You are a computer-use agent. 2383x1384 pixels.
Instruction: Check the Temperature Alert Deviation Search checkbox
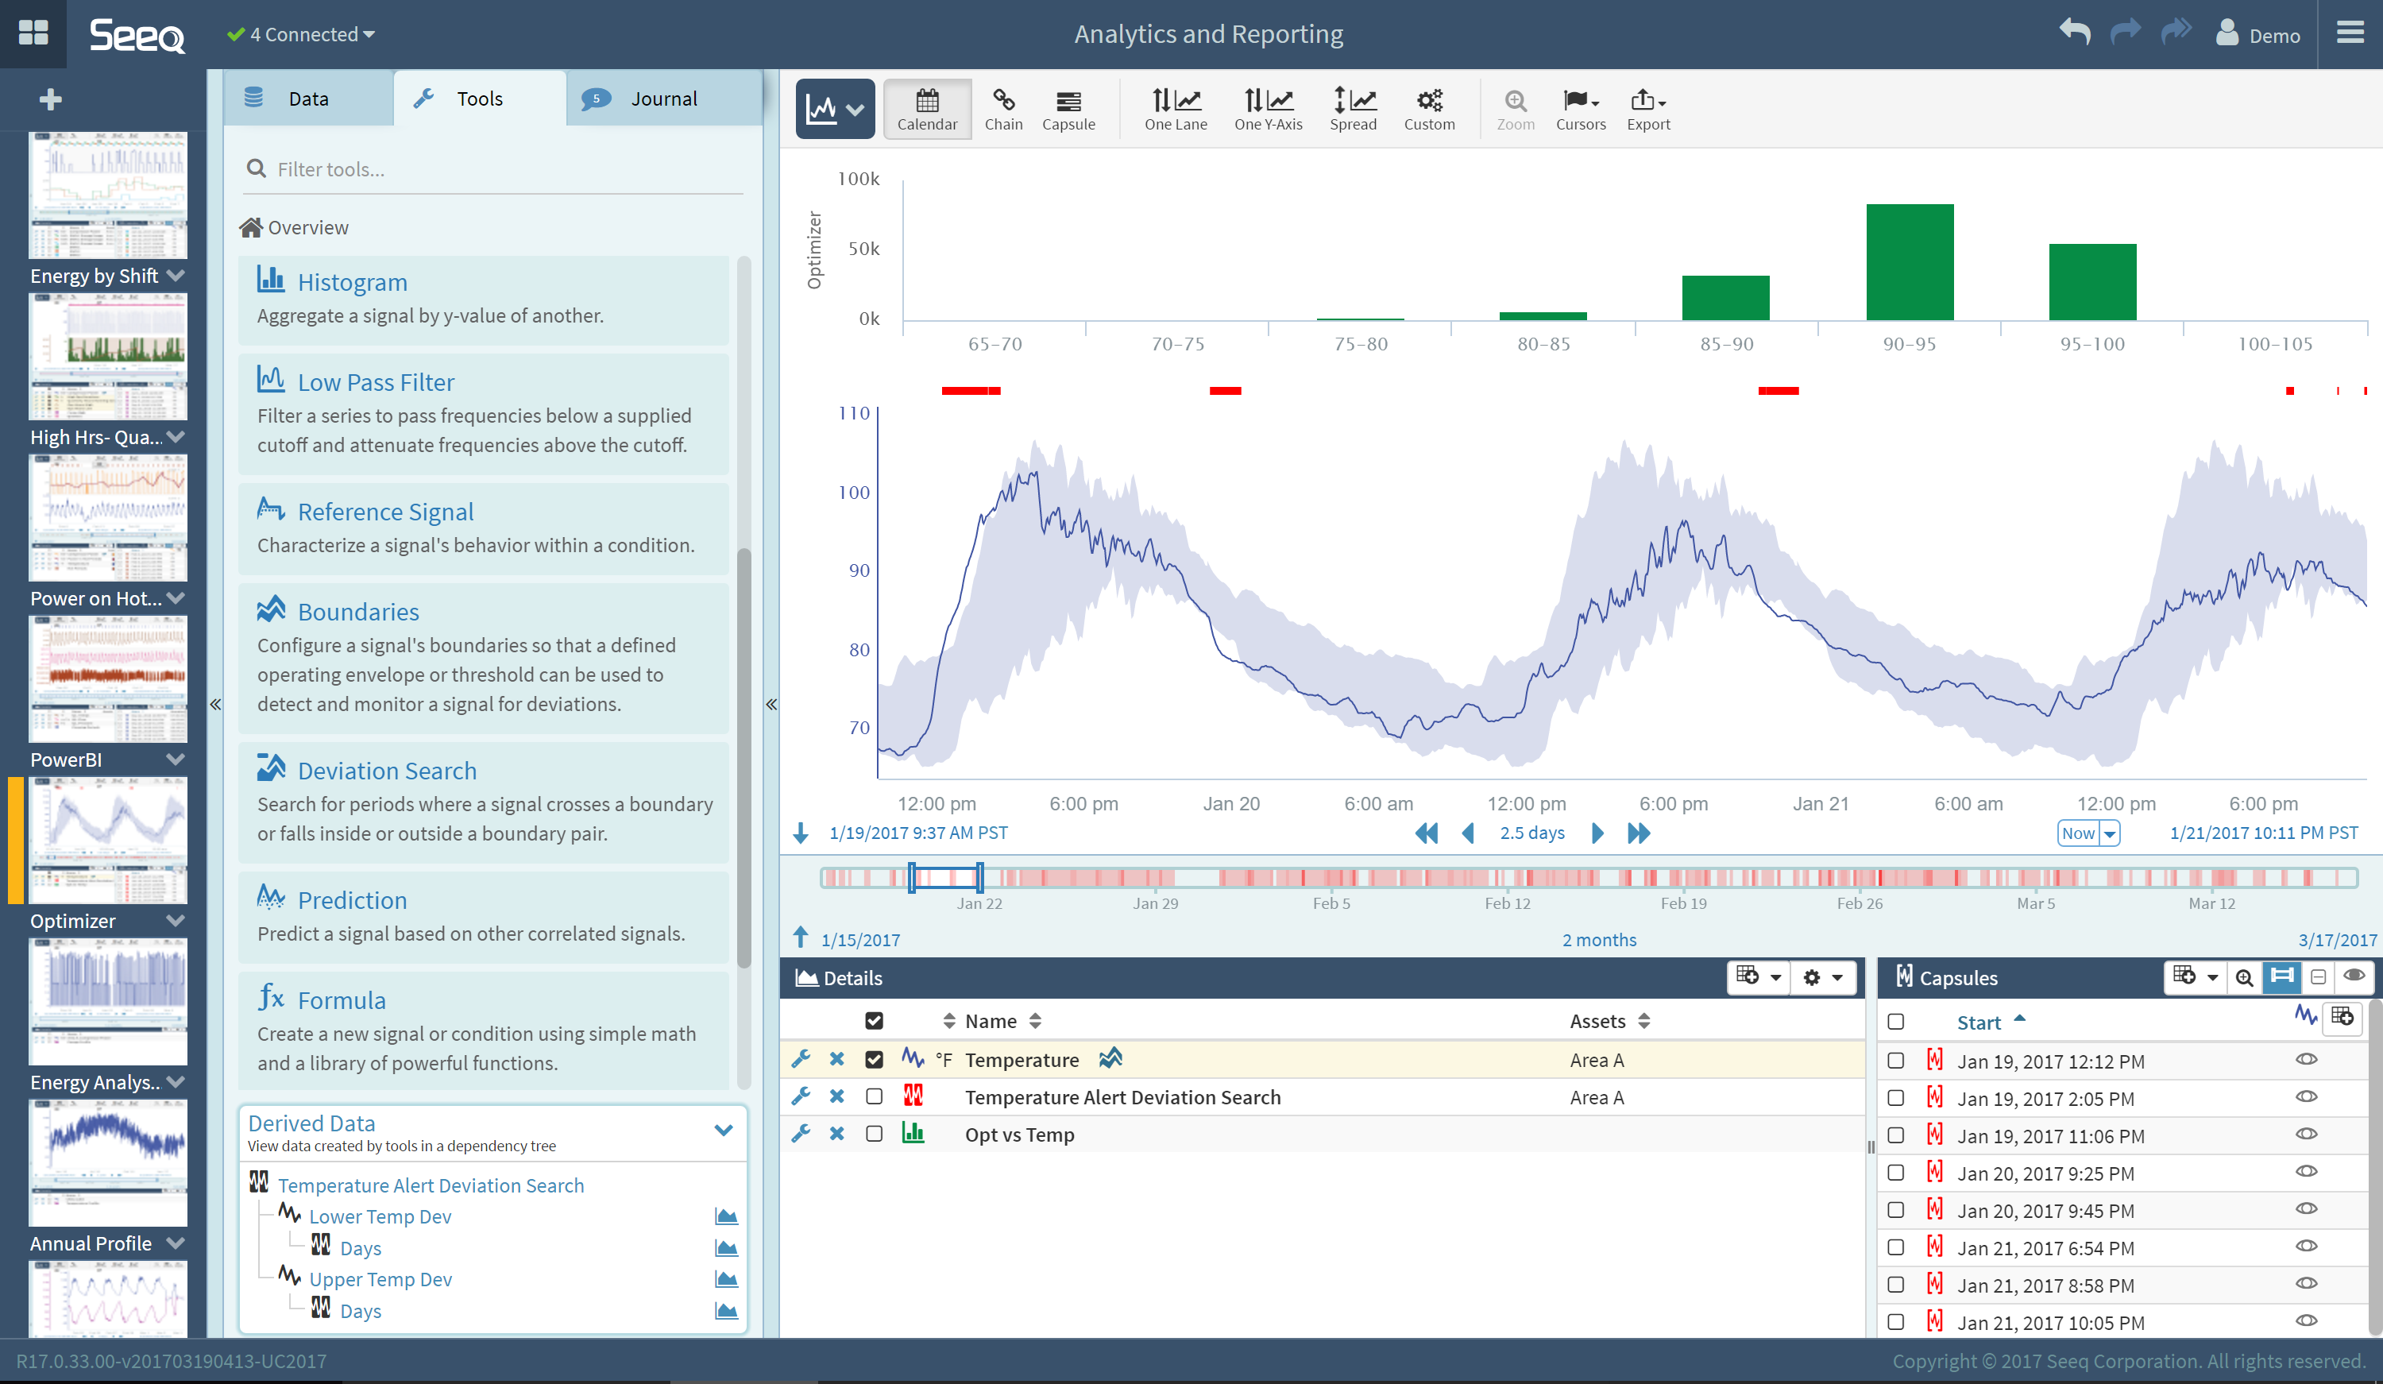874,1096
